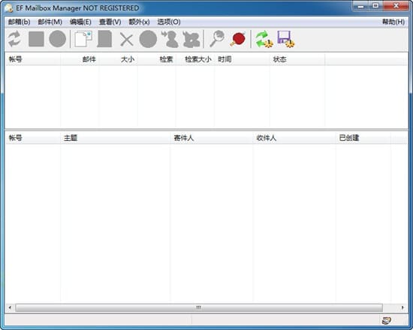This screenshot has width=413, height=330.
Task: Click the gray group of people icon
Action: pos(191,40)
